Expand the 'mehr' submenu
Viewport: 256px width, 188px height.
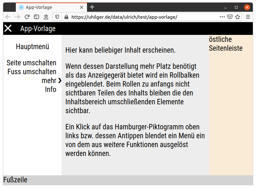tap(51, 81)
